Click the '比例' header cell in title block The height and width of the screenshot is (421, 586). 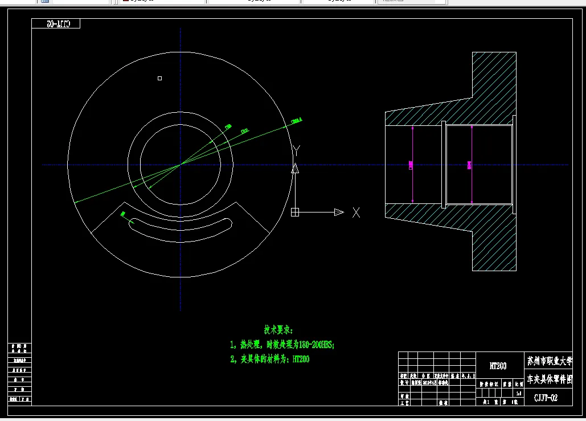(519, 384)
